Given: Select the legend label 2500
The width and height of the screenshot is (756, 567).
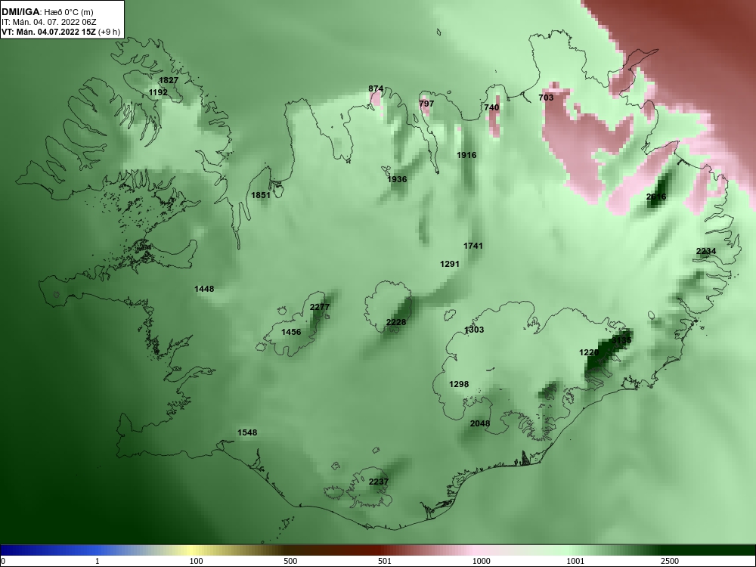Looking at the screenshot, I should coord(670,561).
